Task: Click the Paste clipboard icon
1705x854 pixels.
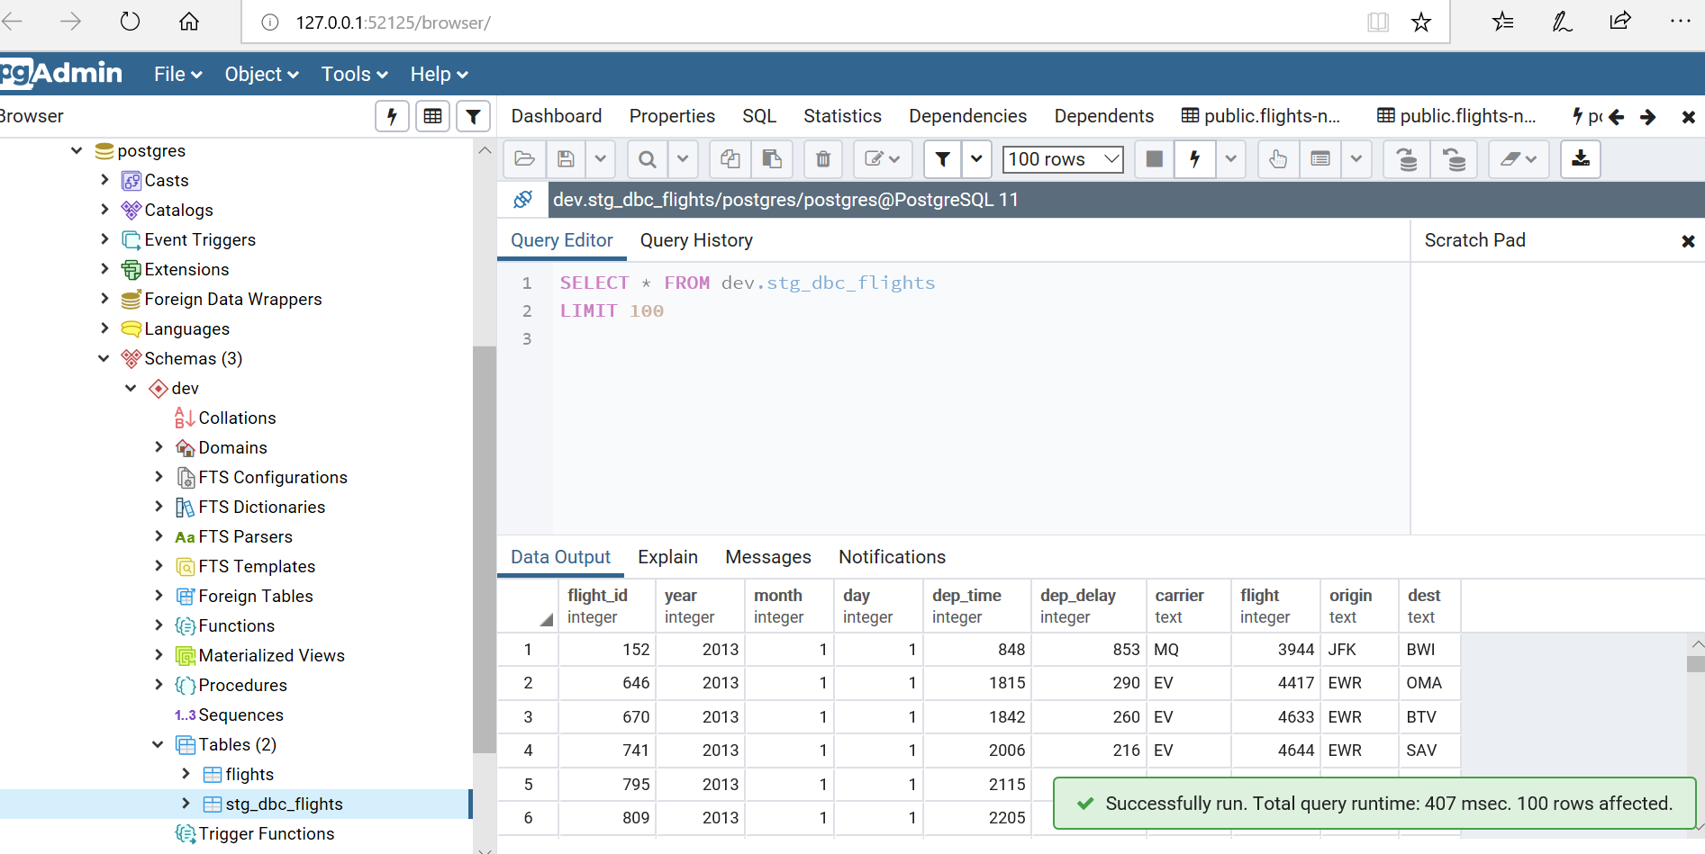Action: (772, 159)
